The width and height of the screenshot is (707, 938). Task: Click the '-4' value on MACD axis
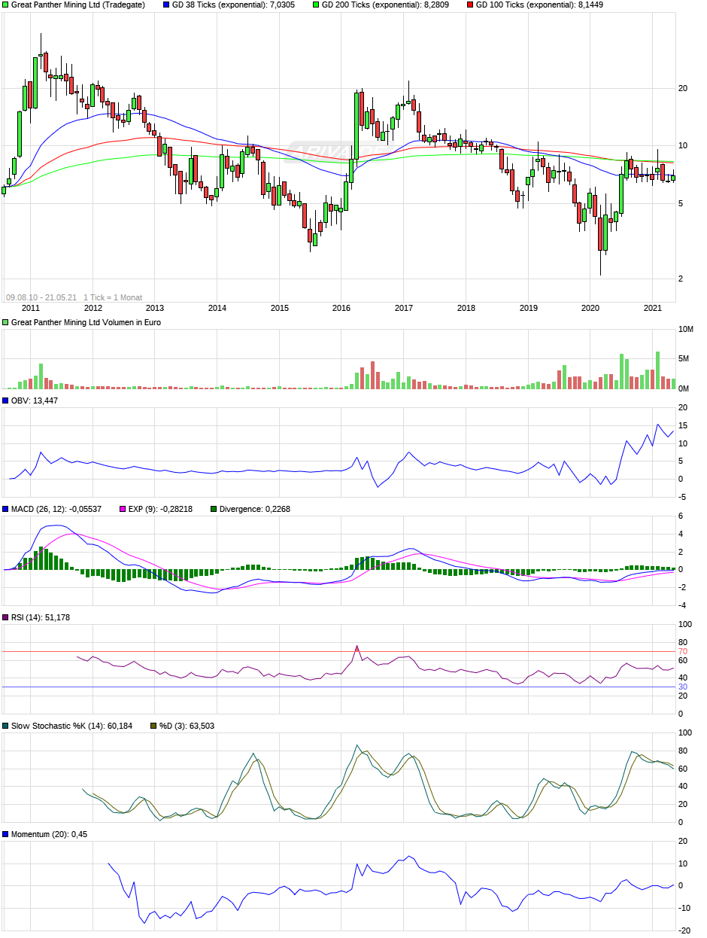(682, 605)
